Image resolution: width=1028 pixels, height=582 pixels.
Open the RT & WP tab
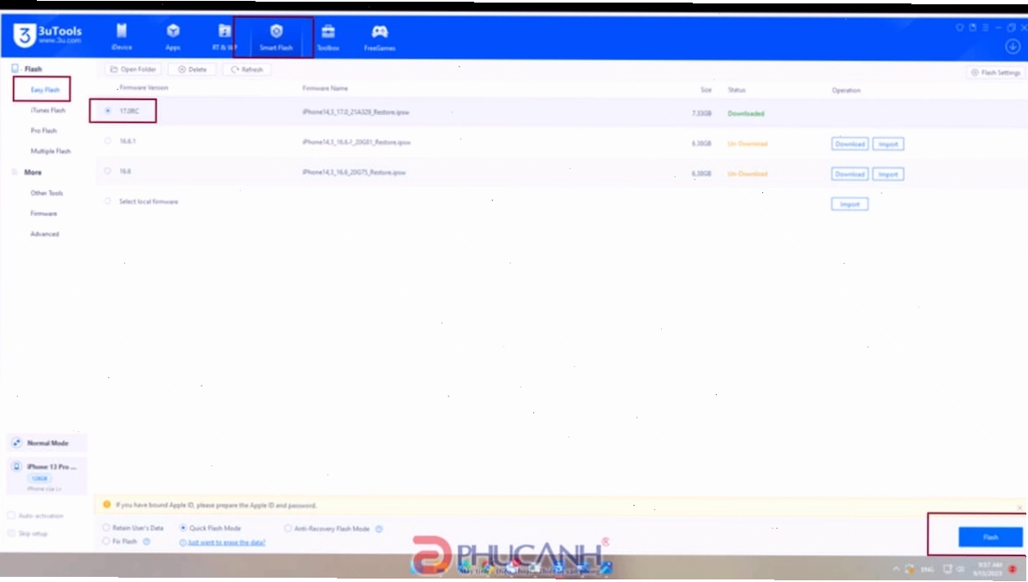(x=224, y=37)
